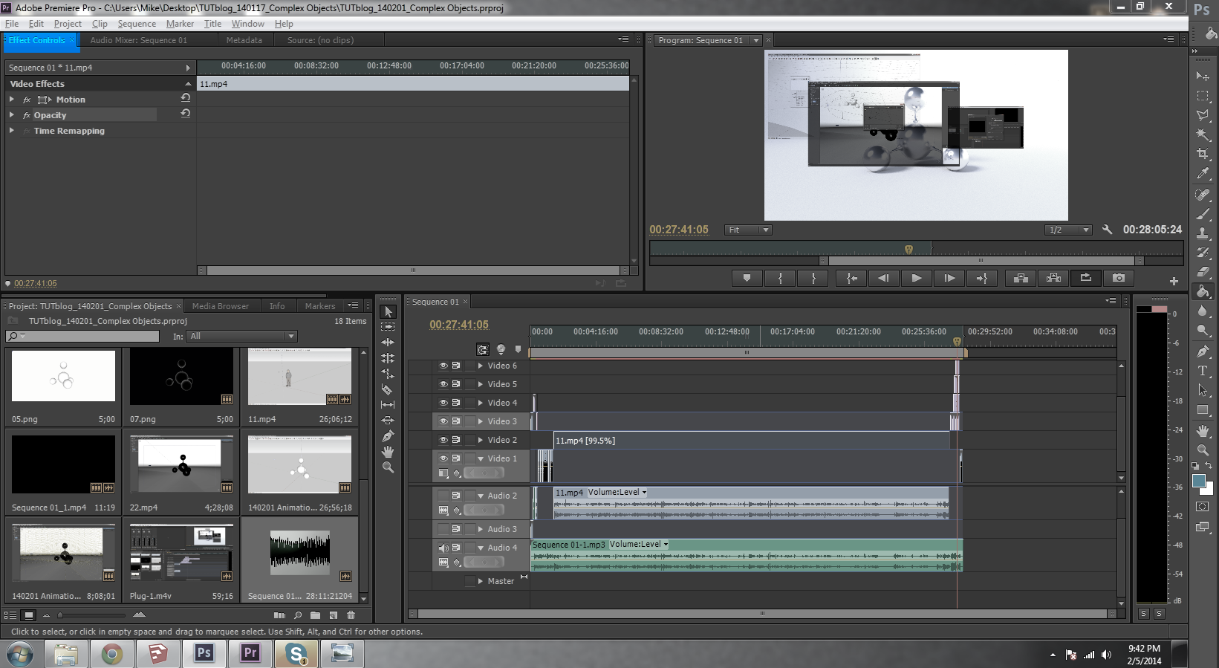The height and width of the screenshot is (668, 1219).
Task: Expand the Motion effect properties
Action: pyautogui.click(x=12, y=100)
